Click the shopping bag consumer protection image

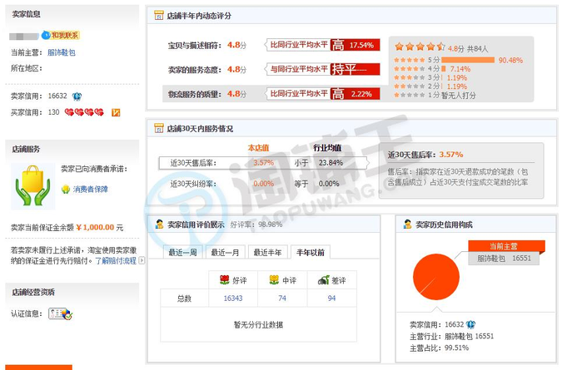[x=32, y=187]
